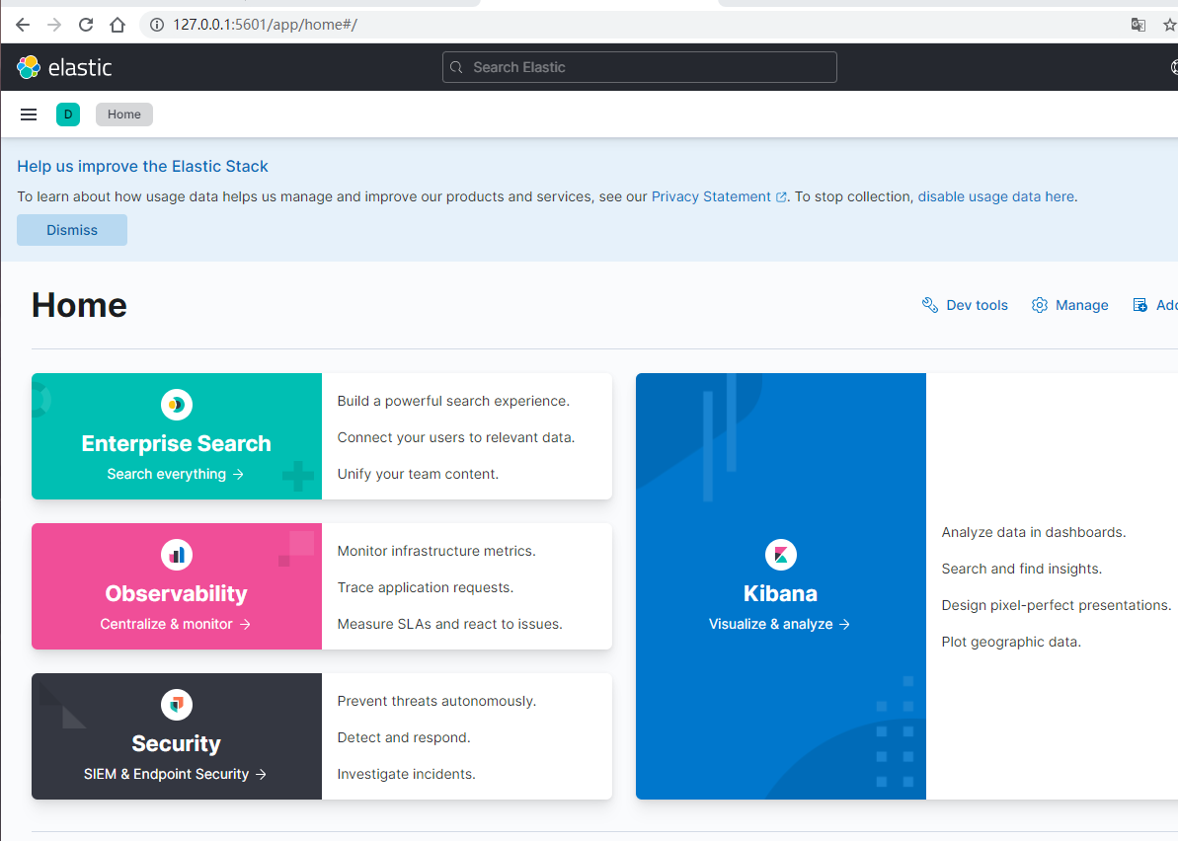Click the Security shield icon
The image size is (1178, 841).
click(177, 704)
